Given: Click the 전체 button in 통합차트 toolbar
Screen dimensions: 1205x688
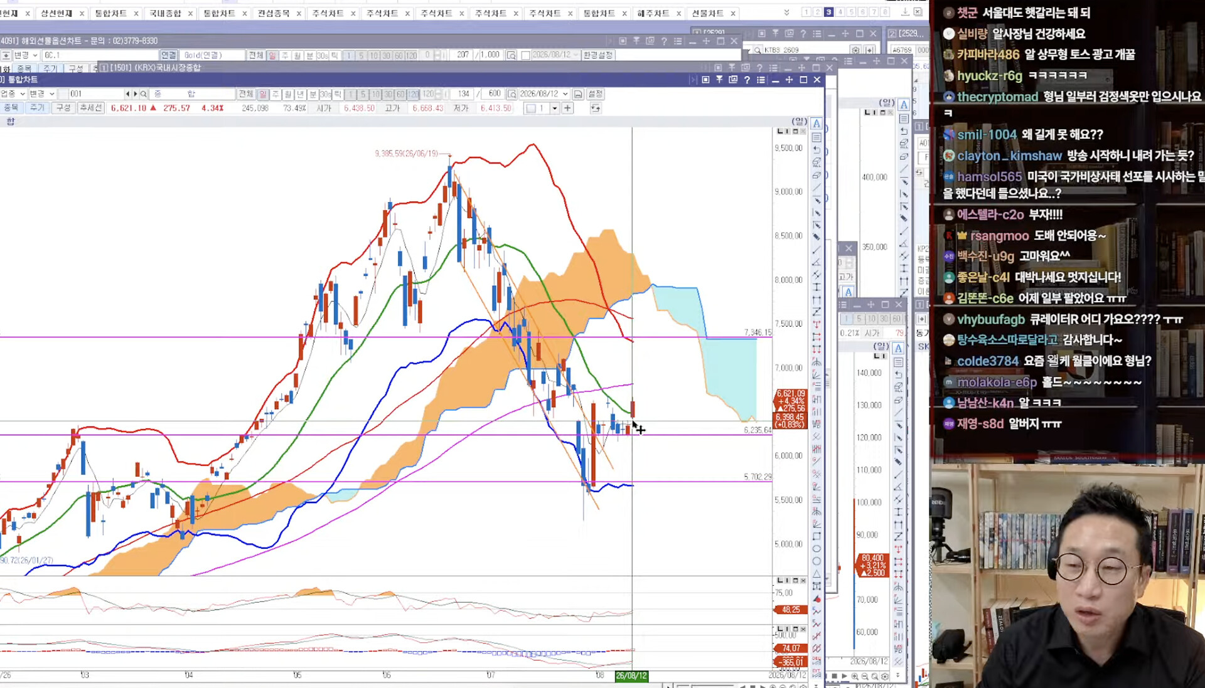Looking at the screenshot, I should tap(246, 94).
